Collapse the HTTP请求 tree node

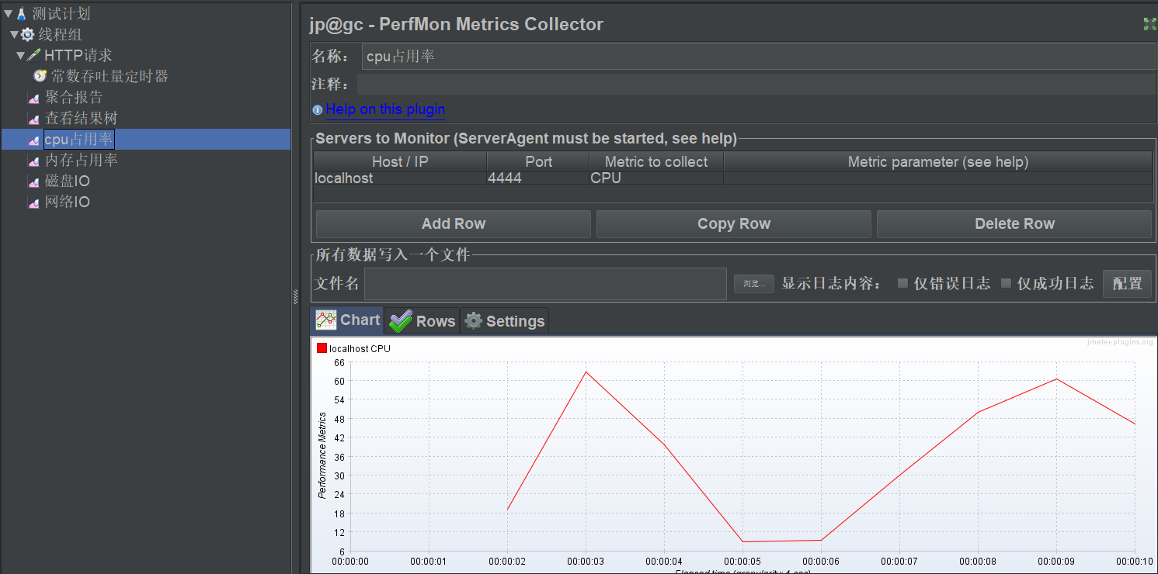click(20, 55)
